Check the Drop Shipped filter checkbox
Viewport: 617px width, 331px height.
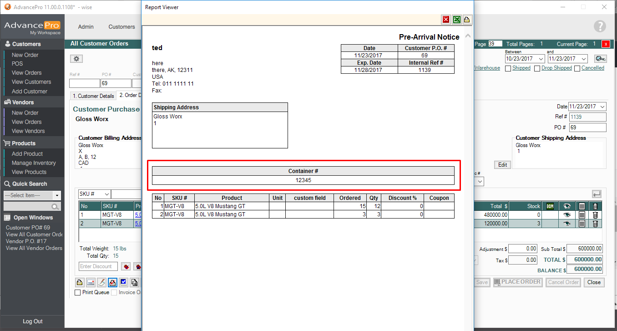pos(537,68)
